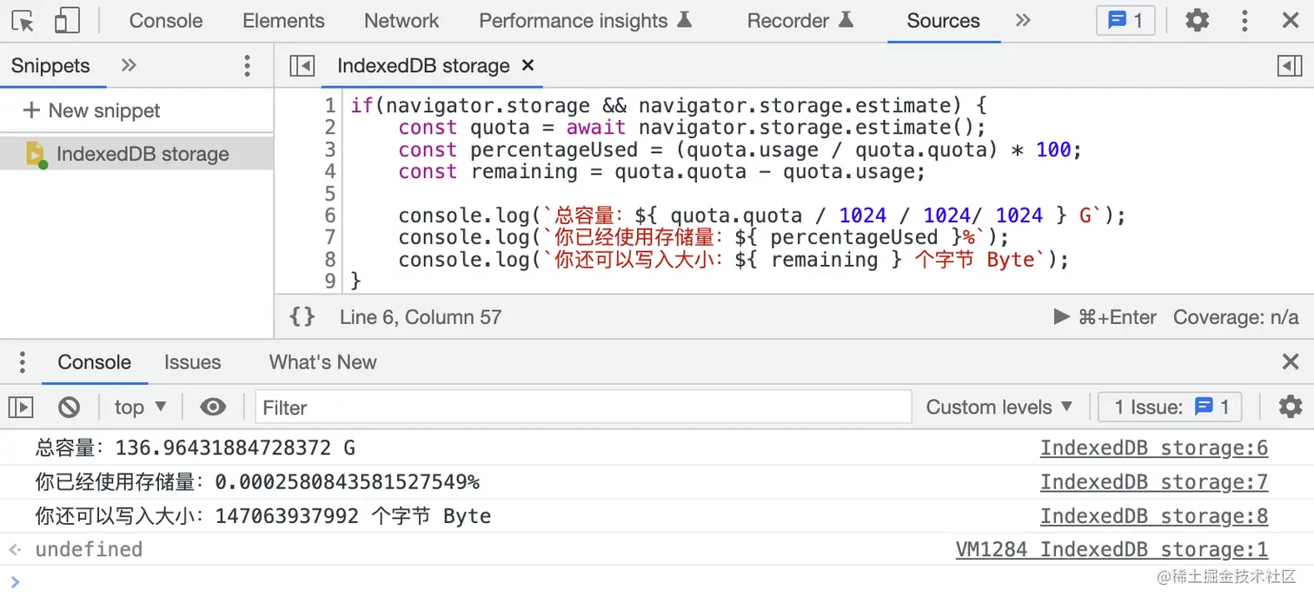Click the clear console icon
This screenshot has width=1314, height=603.
click(70, 407)
